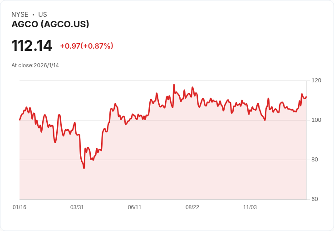This screenshot has height=231, width=334.
Task: Click the 08/22 date axis label
Action: 192,207
